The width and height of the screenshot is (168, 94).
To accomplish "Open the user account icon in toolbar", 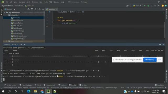I will click(128, 6).
